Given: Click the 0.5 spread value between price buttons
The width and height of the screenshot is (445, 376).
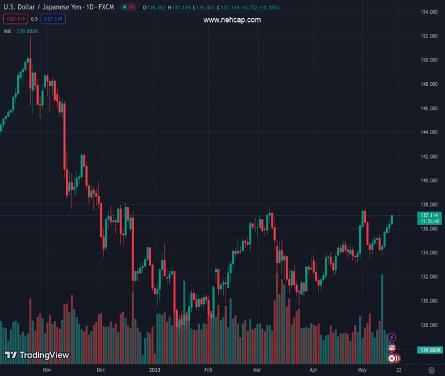Looking at the screenshot, I should click(x=34, y=19).
